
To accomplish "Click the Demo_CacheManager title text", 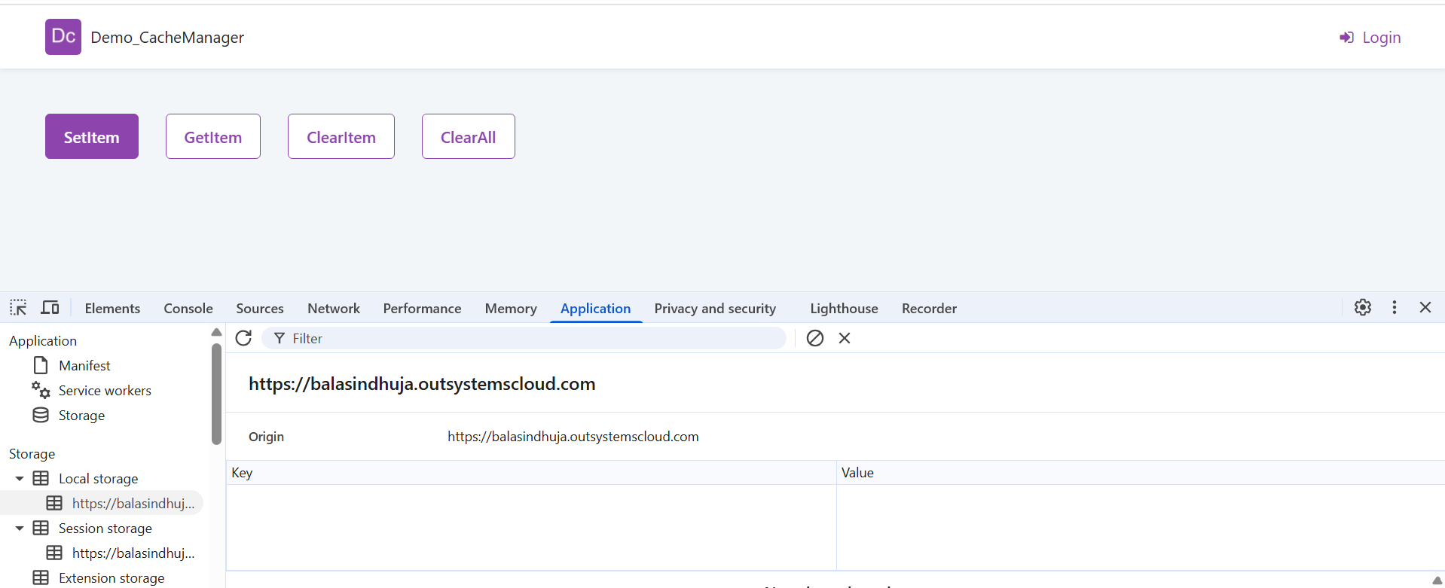I will [167, 38].
